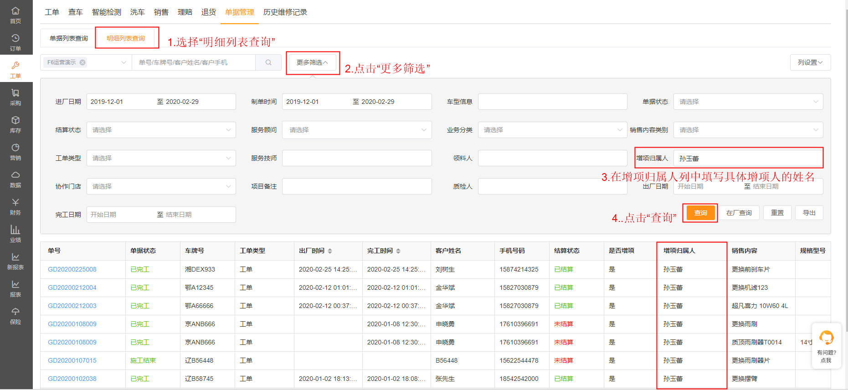Click the 在厂查询 button
848x390 pixels.
click(739, 213)
